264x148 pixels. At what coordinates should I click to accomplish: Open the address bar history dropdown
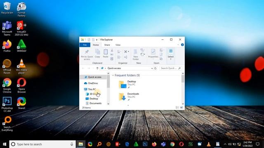[152, 68]
